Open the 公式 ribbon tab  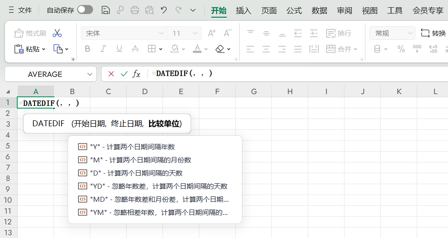(x=294, y=10)
